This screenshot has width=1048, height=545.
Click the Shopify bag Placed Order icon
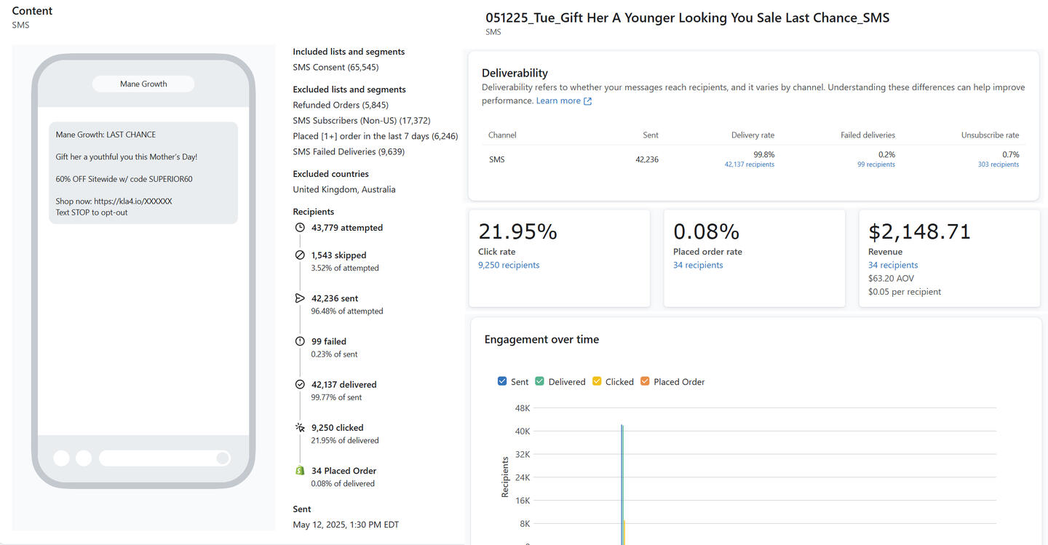coord(300,471)
